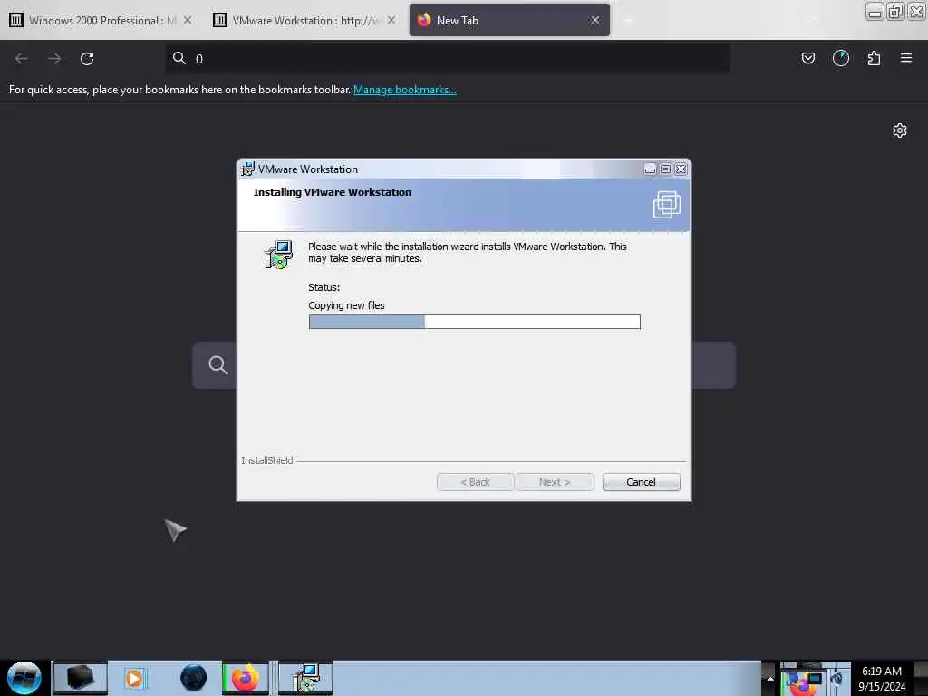Click the disabled Back button in installer
The image size is (928, 696).
tap(475, 482)
